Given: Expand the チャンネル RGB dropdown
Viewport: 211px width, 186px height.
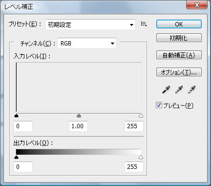Looking at the screenshot, I should pos(87,43).
